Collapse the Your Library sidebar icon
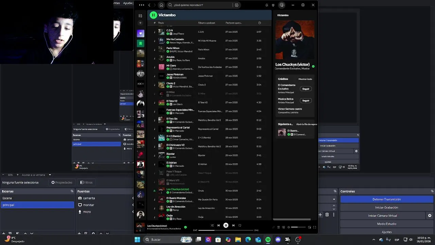435x245 pixels. [140, 16]
